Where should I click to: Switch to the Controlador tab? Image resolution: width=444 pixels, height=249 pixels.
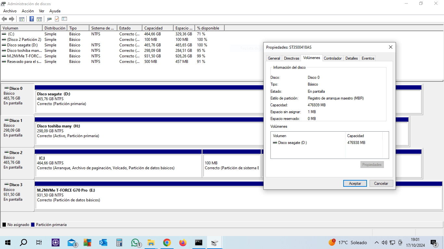pos(333,58)
